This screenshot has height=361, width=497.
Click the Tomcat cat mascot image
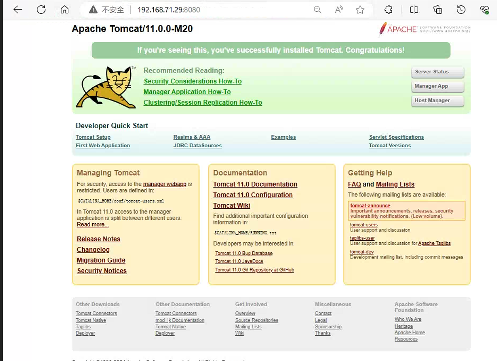point(106,87)
